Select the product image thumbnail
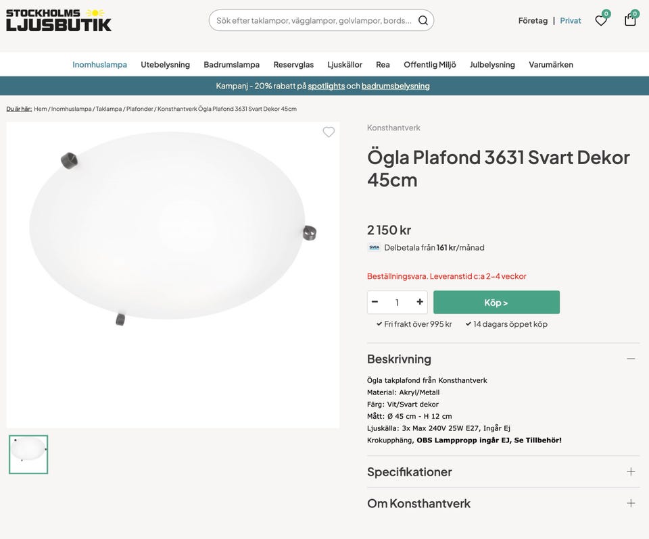This screenshot has height=539, width=649. coord(28,454)
